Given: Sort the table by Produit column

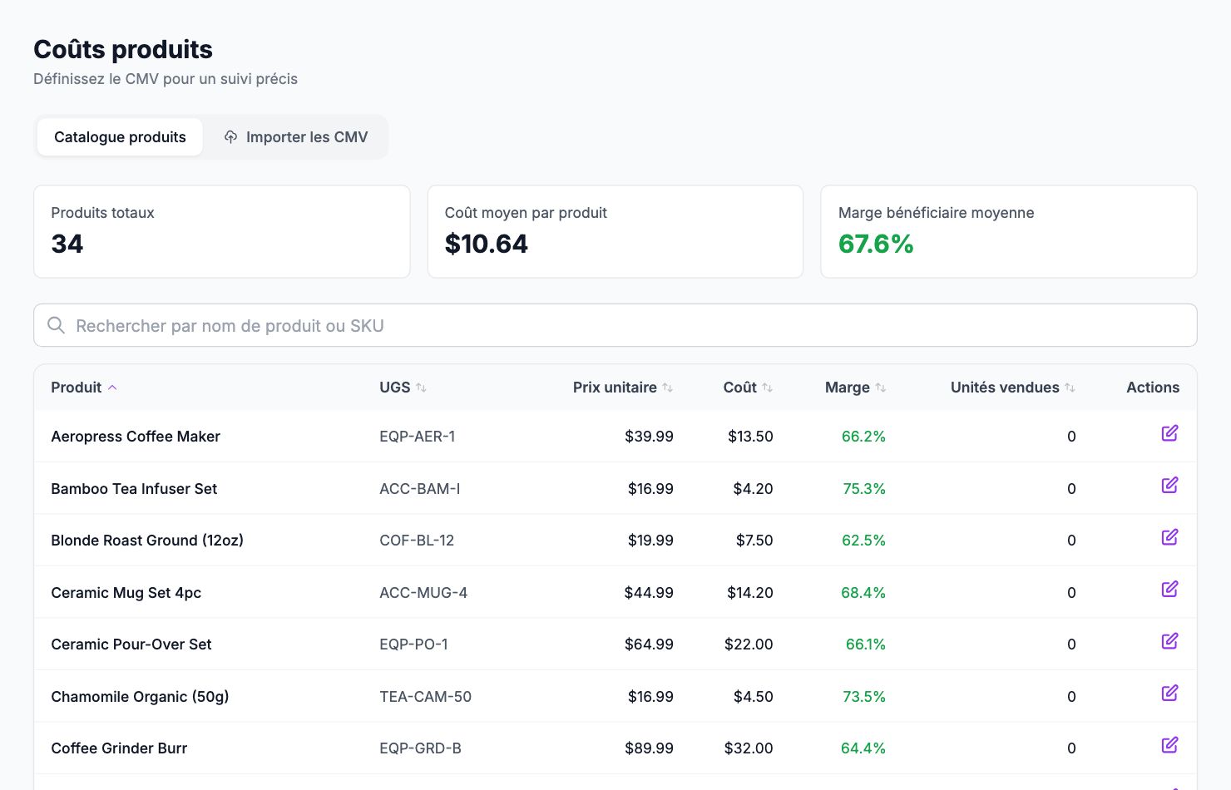Looking at the screenshot, I should point(83,388).
